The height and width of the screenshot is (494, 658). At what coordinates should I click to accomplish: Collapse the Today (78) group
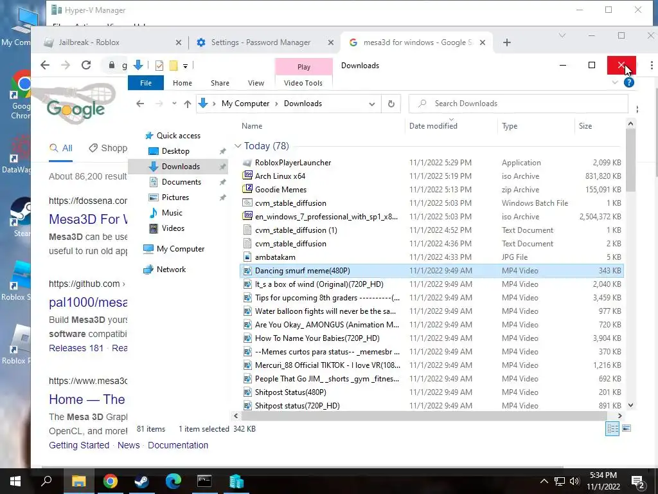[238, 146]
